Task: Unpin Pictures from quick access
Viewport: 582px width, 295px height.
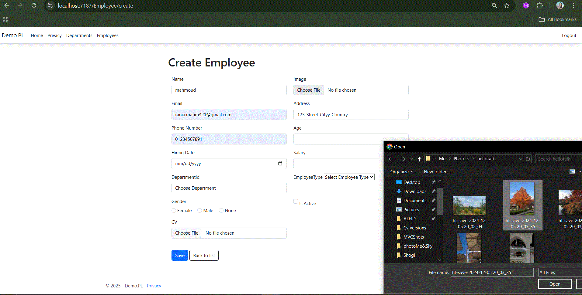Action: tap(434, 210)
